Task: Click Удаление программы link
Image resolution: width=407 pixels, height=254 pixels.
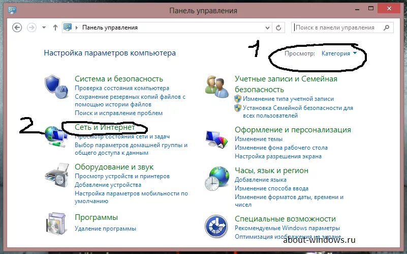Action: [105, 229]
